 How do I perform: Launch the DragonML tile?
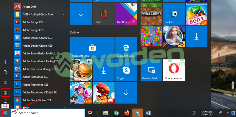coord(104,93)
